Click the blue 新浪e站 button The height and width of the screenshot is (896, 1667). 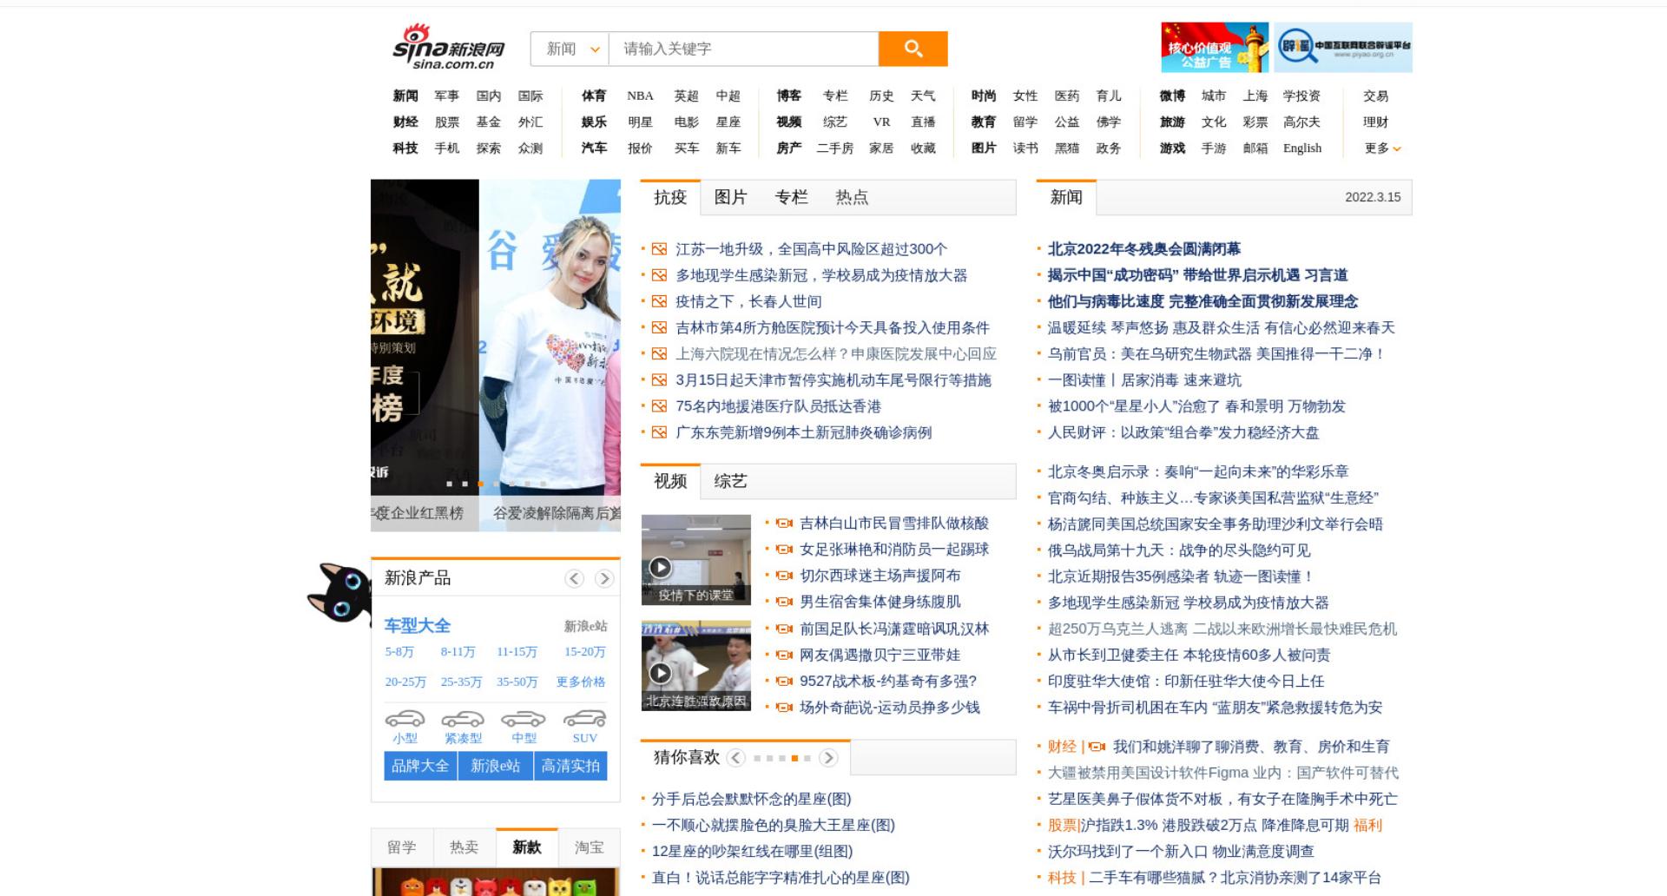(x=495, y=766)
